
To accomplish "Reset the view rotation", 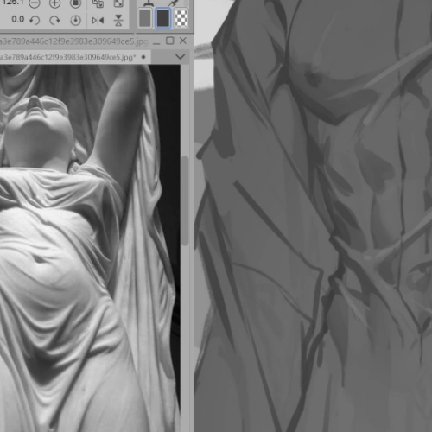I will pos(75,20).
